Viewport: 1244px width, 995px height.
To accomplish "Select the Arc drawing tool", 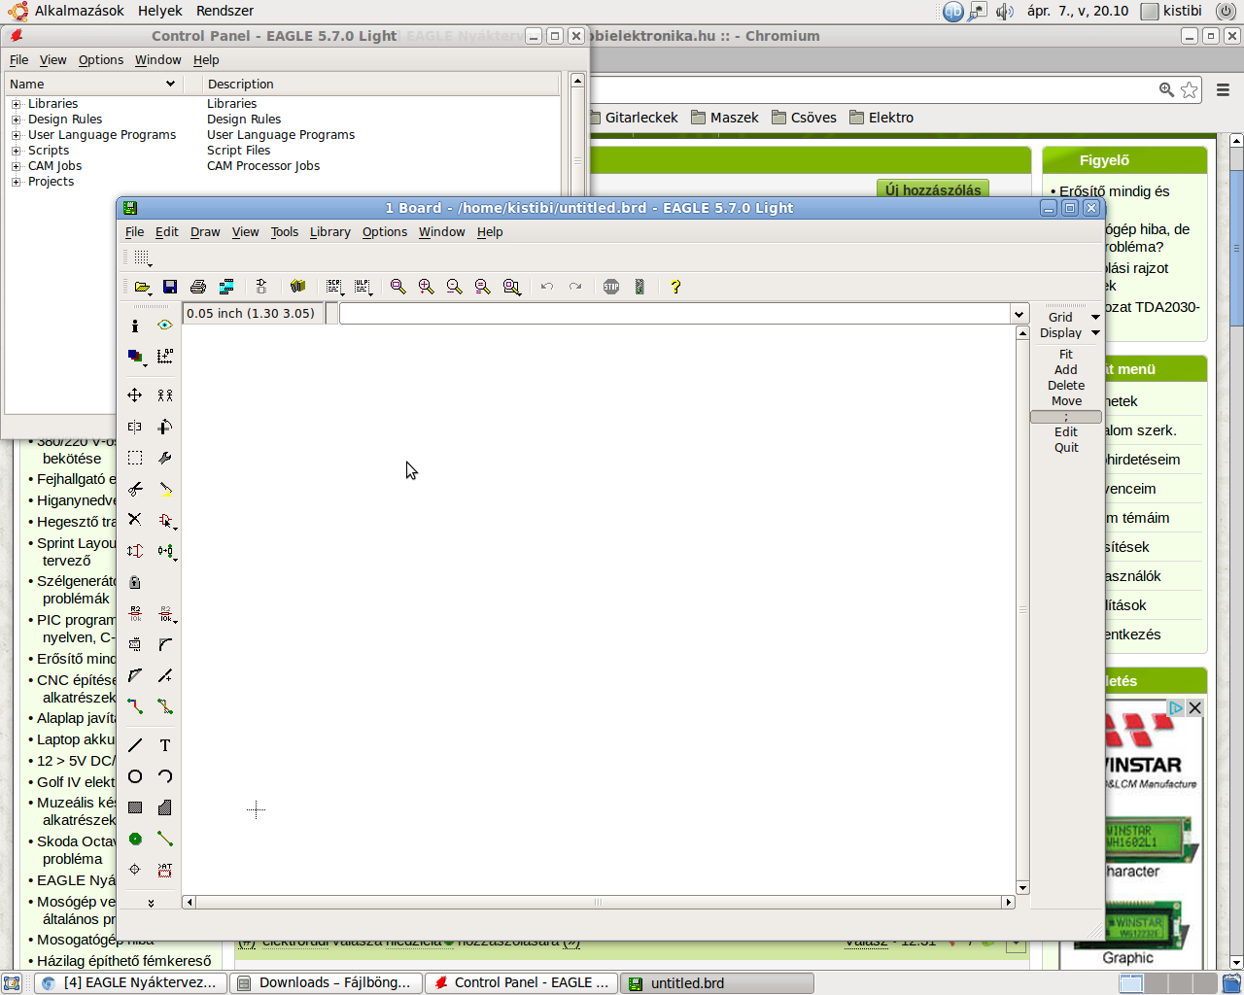I will tap(165, 776).
